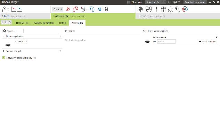Screen dimensions: 220x137
Task: Click Save & close session button
Action: pyautogui.click(x=195, y=2)
